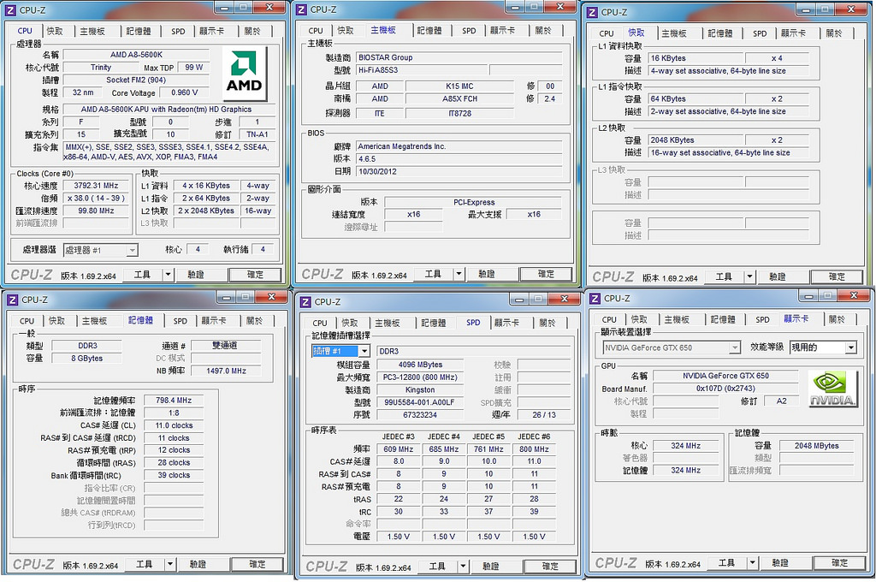Click 驗證 in the AMD processor window
The image size is (876, 582).
point(196,275)
